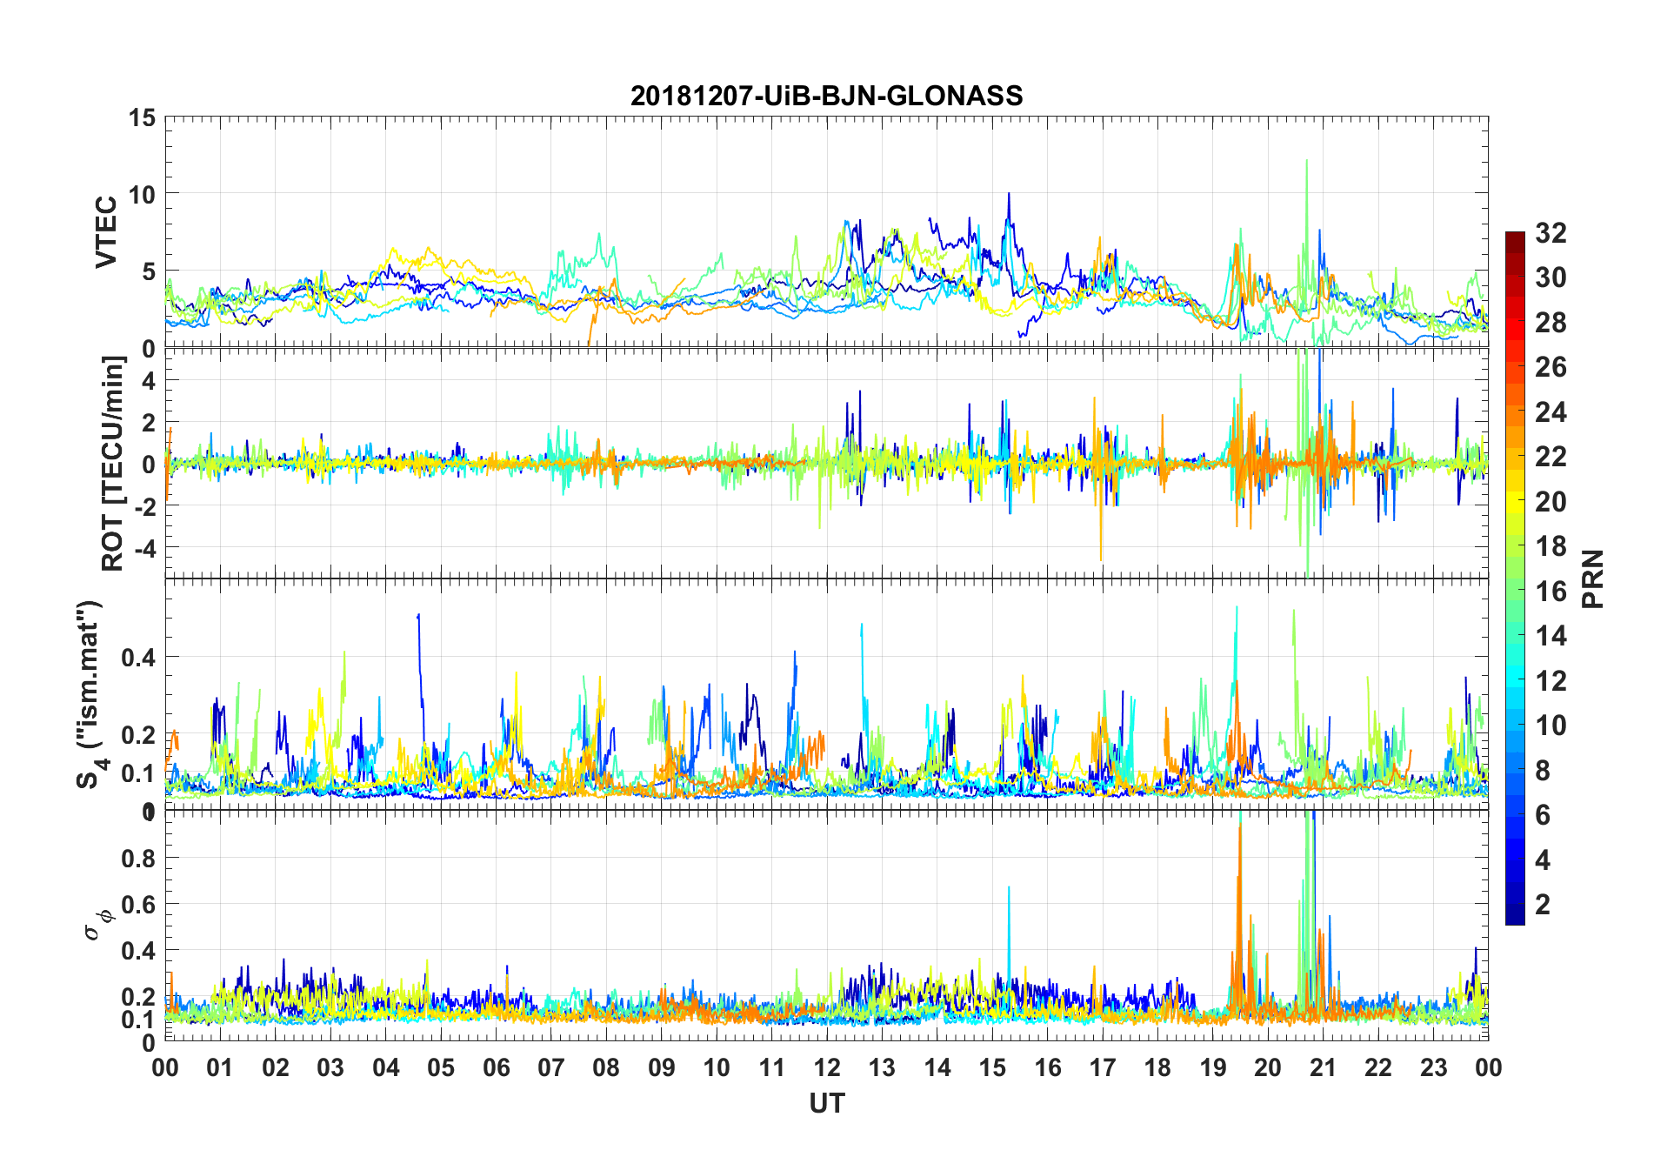Click UT axis tick label 23

pyautogui.click(x=1433, y=1067)
